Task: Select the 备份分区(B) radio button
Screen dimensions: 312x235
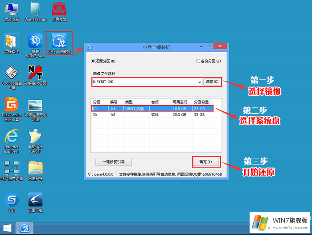Action: pyautogui.click(x=198, y=61)
